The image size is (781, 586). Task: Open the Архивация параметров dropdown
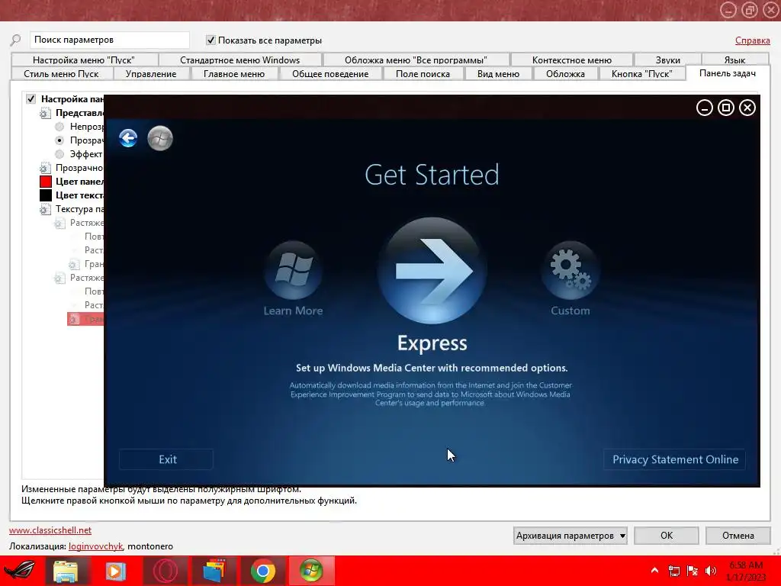tap(570, 536)
